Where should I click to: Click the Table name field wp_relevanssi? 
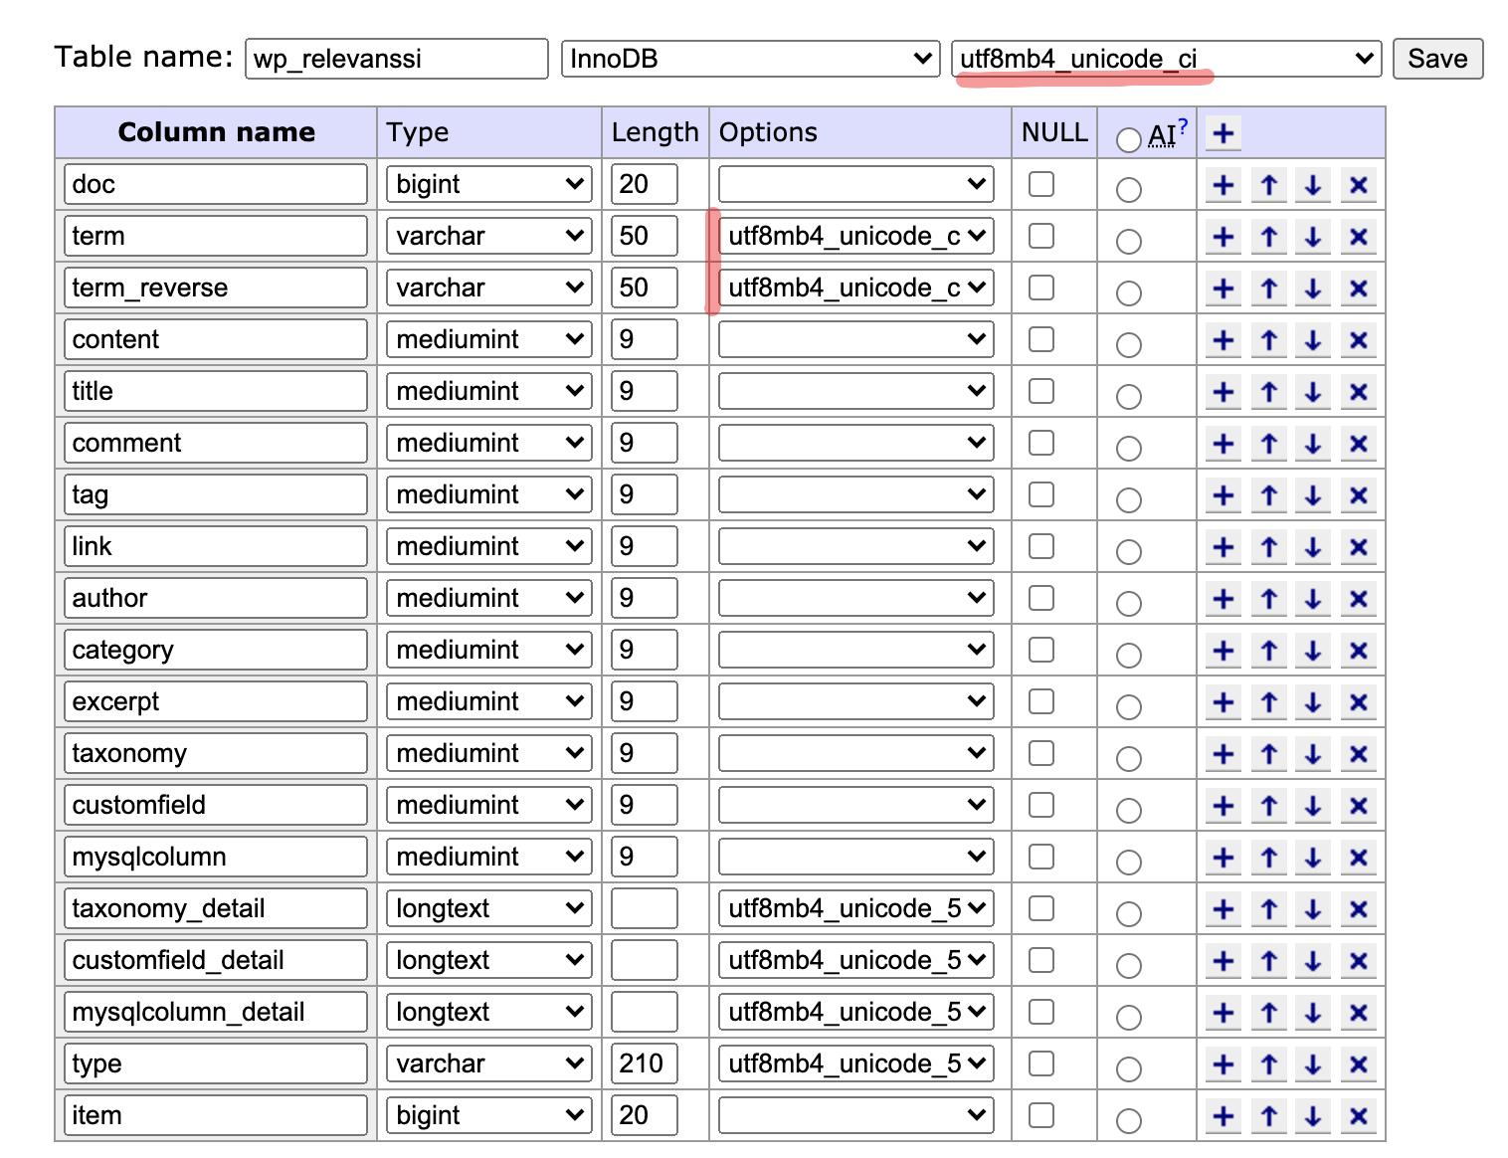(x=396, y=59)
